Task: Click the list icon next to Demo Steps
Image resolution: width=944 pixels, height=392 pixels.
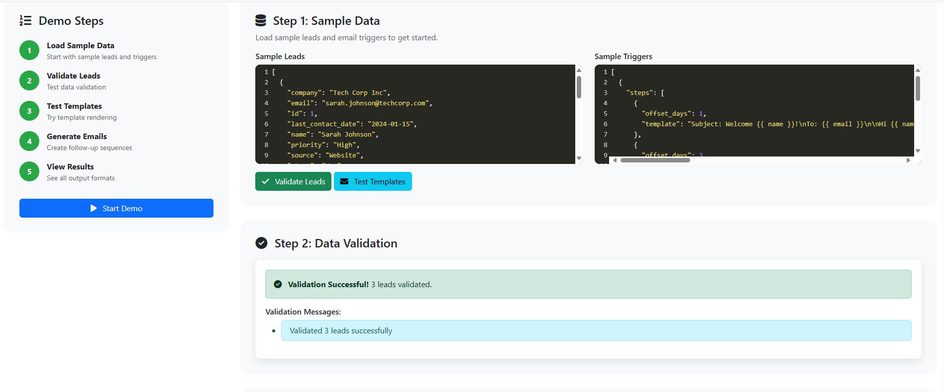Action: pos(25,20)
